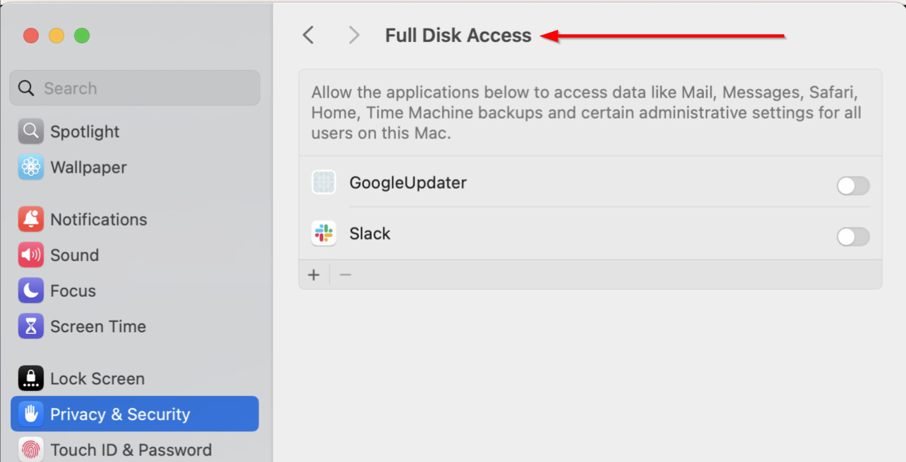Viewport: 906px width, 462px height.
Task: Click the Slack app icon in list
Action: tap(323, 234)
